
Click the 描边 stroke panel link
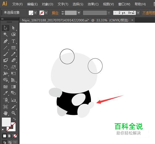tap(55, 13)
